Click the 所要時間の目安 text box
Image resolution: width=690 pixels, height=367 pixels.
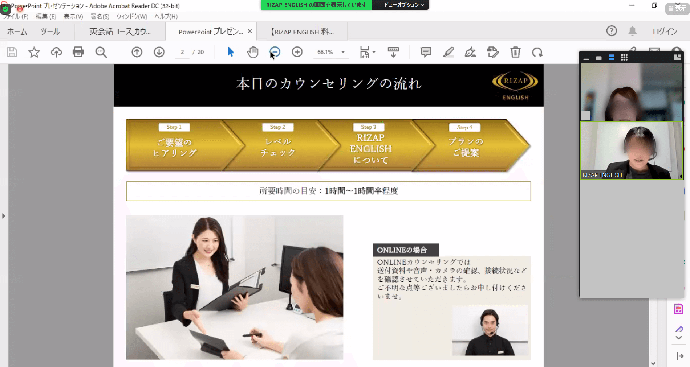[x=328, y=191]
